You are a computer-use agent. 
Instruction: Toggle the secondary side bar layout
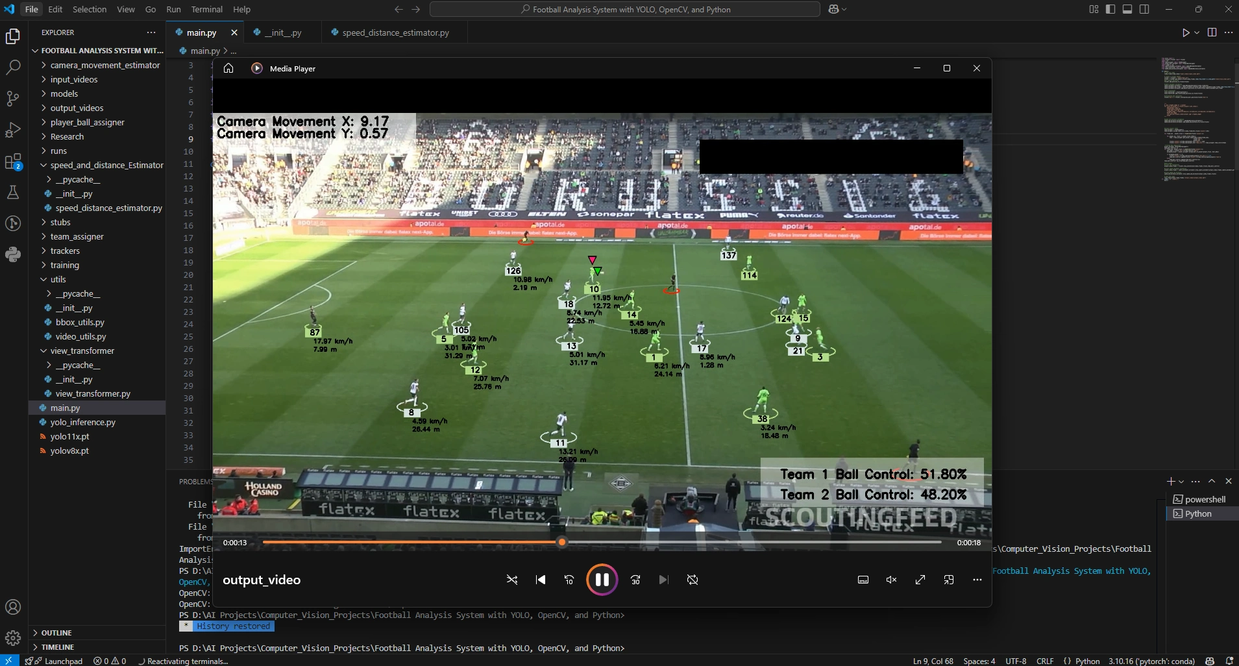tap(1144, 9)
